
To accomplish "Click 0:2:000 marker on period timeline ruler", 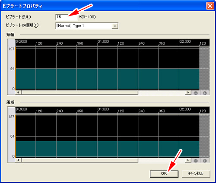I will coord(185,109).
